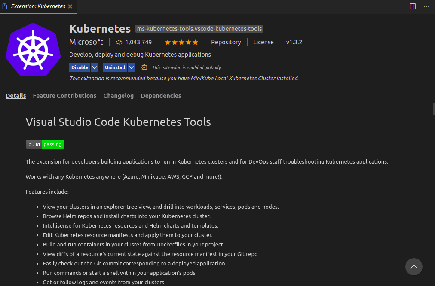Screen dimensions: 435x286
Task: Click the 'View diffs of a resource's current state' bullet
Action: coord(150,254)
